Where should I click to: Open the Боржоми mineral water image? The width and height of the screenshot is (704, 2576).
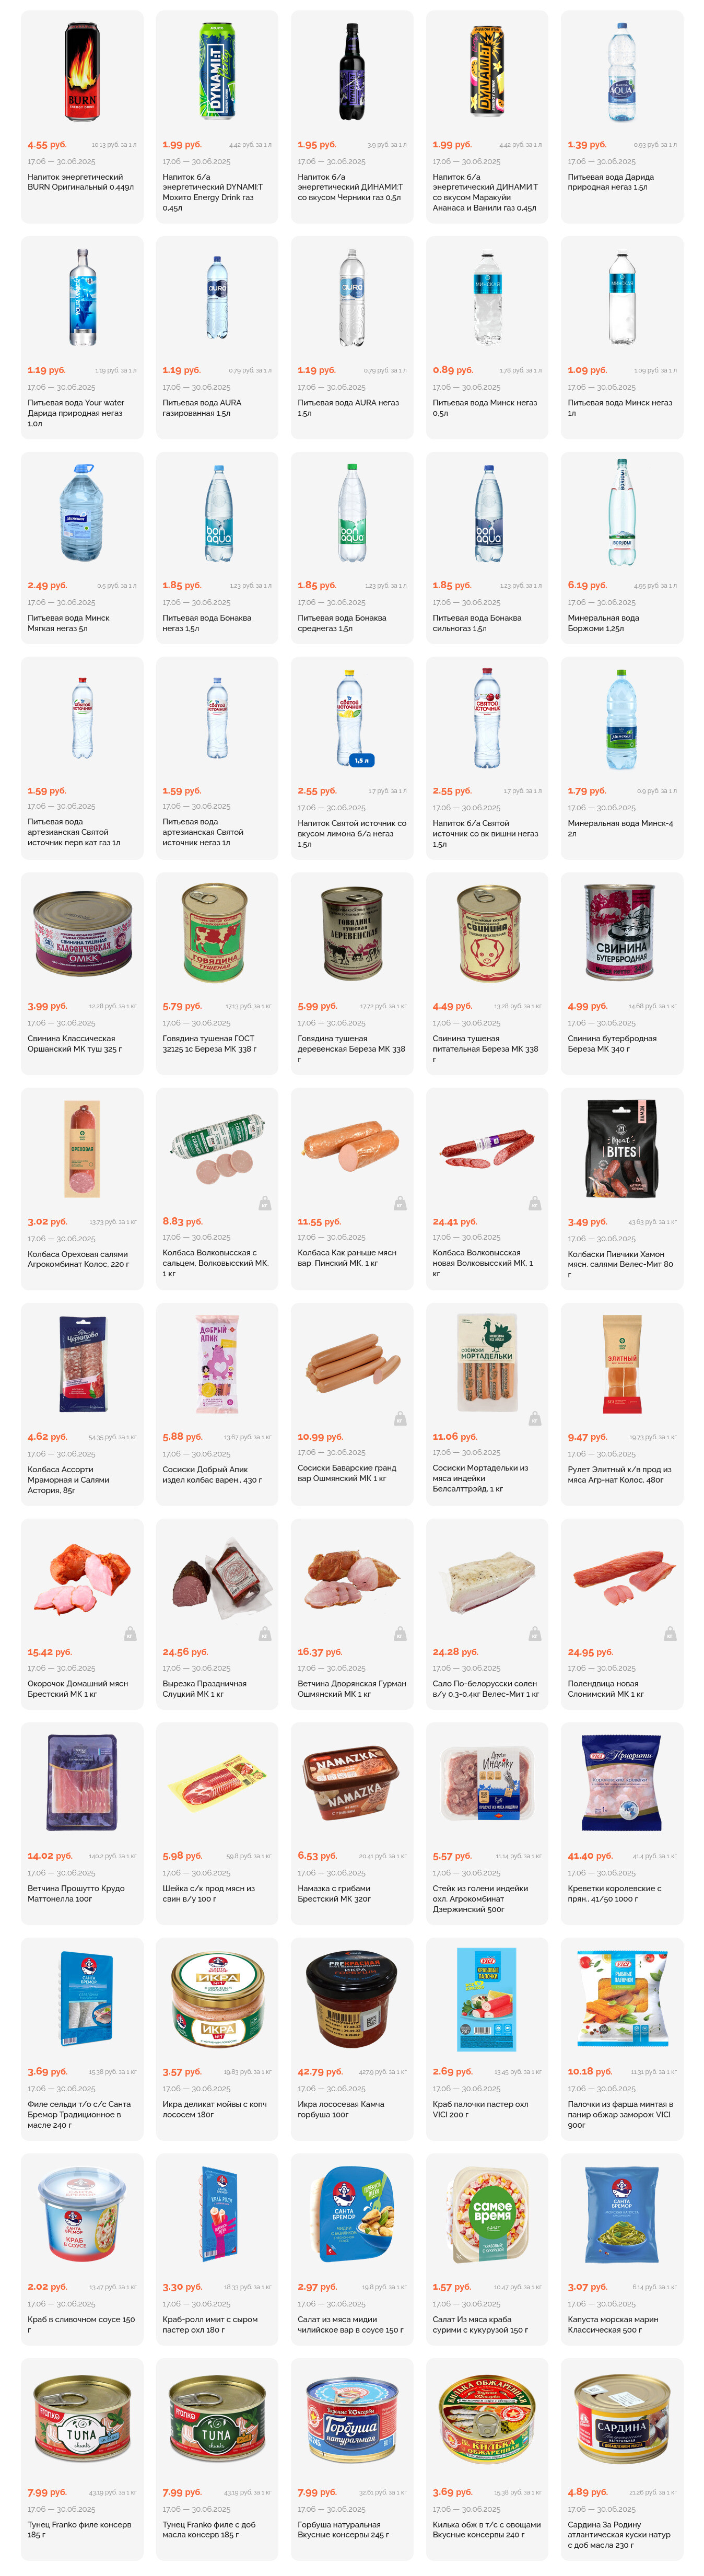click(622, 513)
